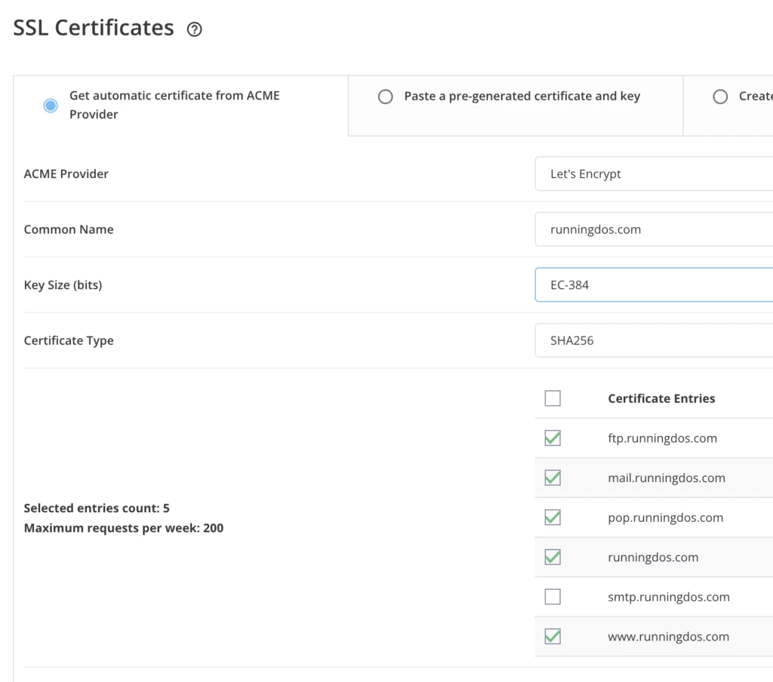
Task: Enable the smtp.runningdos.com checkbox
Action: (553, 597)
